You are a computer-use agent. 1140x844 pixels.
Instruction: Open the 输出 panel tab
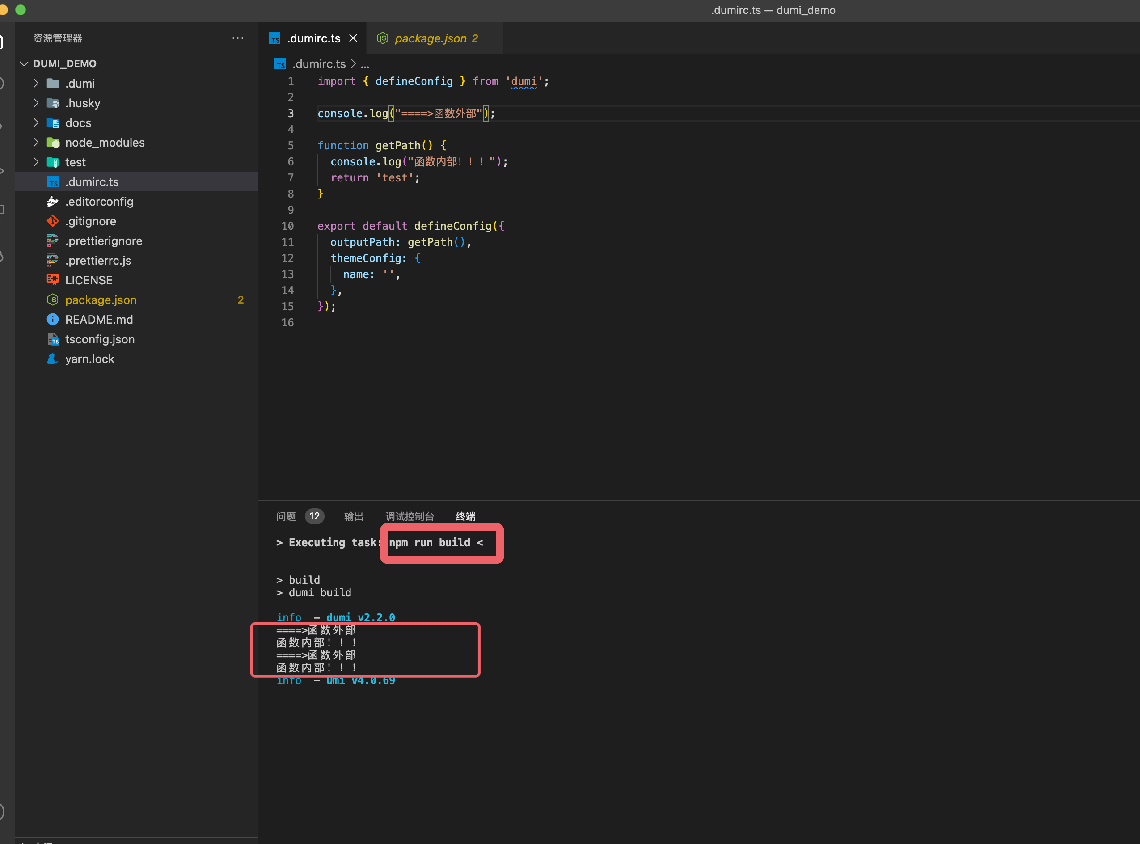point(354,516)
